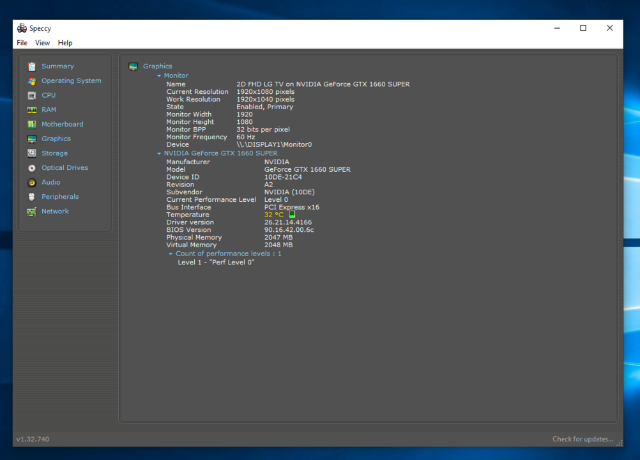Open the Audio section
Screen dimensions: 640x460
coord(51,182)
